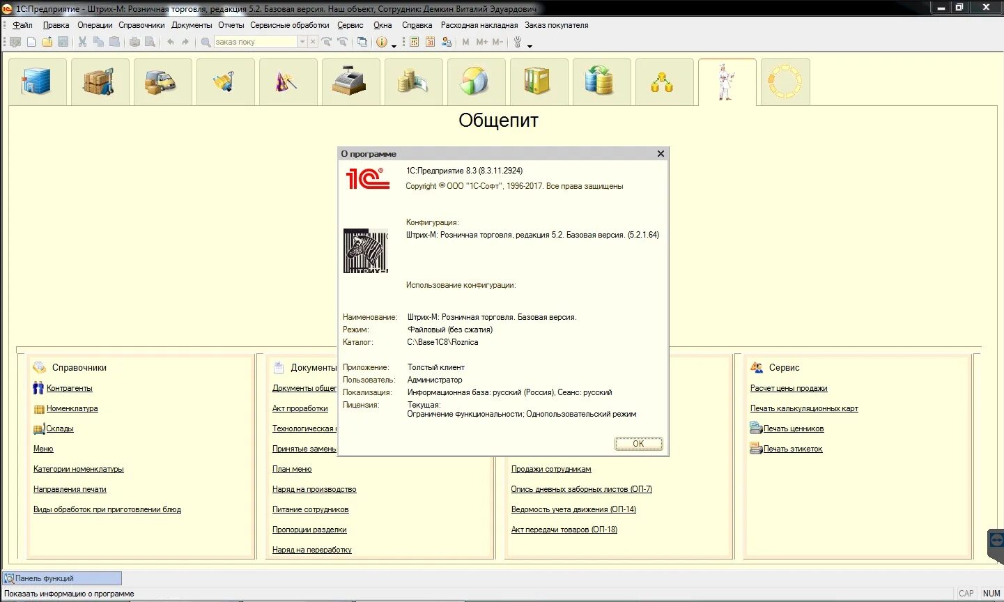Open the price tag section tab
Viewport: 1004px width, 602px height.
[x=226, y=82]
